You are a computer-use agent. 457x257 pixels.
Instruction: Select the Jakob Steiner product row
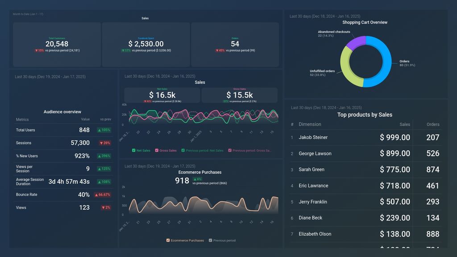(x=366, y=137)
